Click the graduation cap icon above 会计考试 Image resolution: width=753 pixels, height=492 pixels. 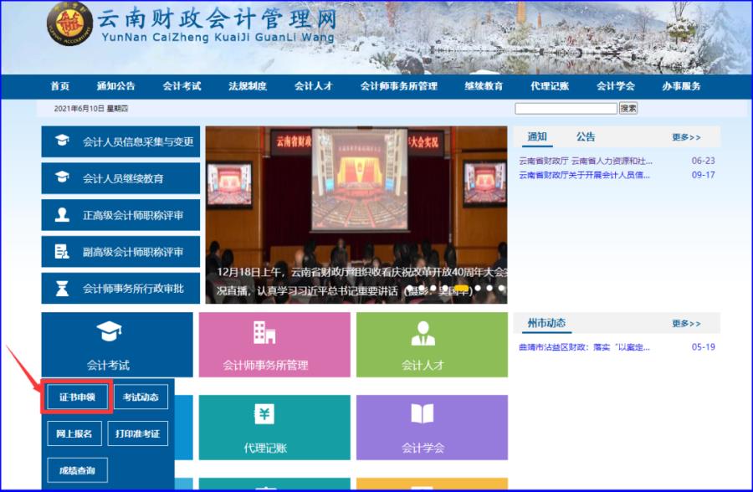(x=109, y=332)
